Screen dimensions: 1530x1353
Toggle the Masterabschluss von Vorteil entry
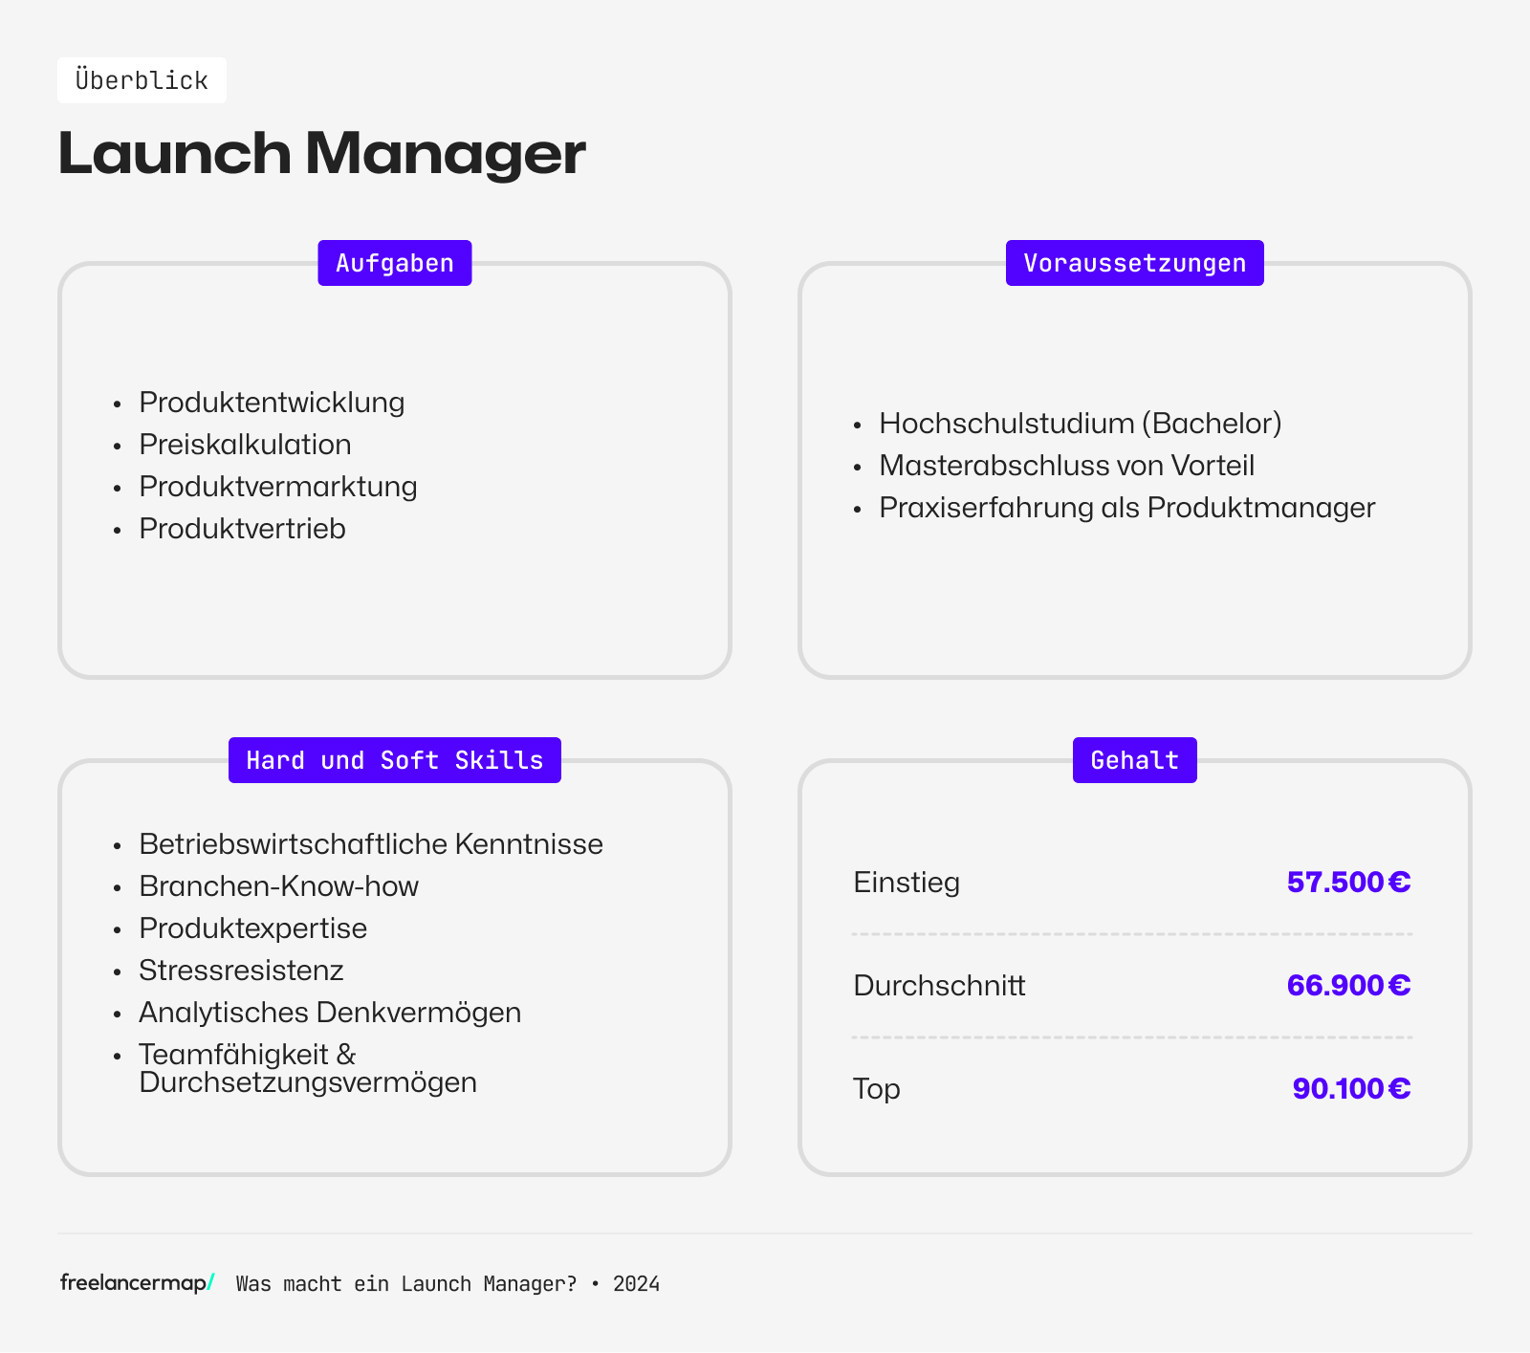click(x=1066, y=466)
